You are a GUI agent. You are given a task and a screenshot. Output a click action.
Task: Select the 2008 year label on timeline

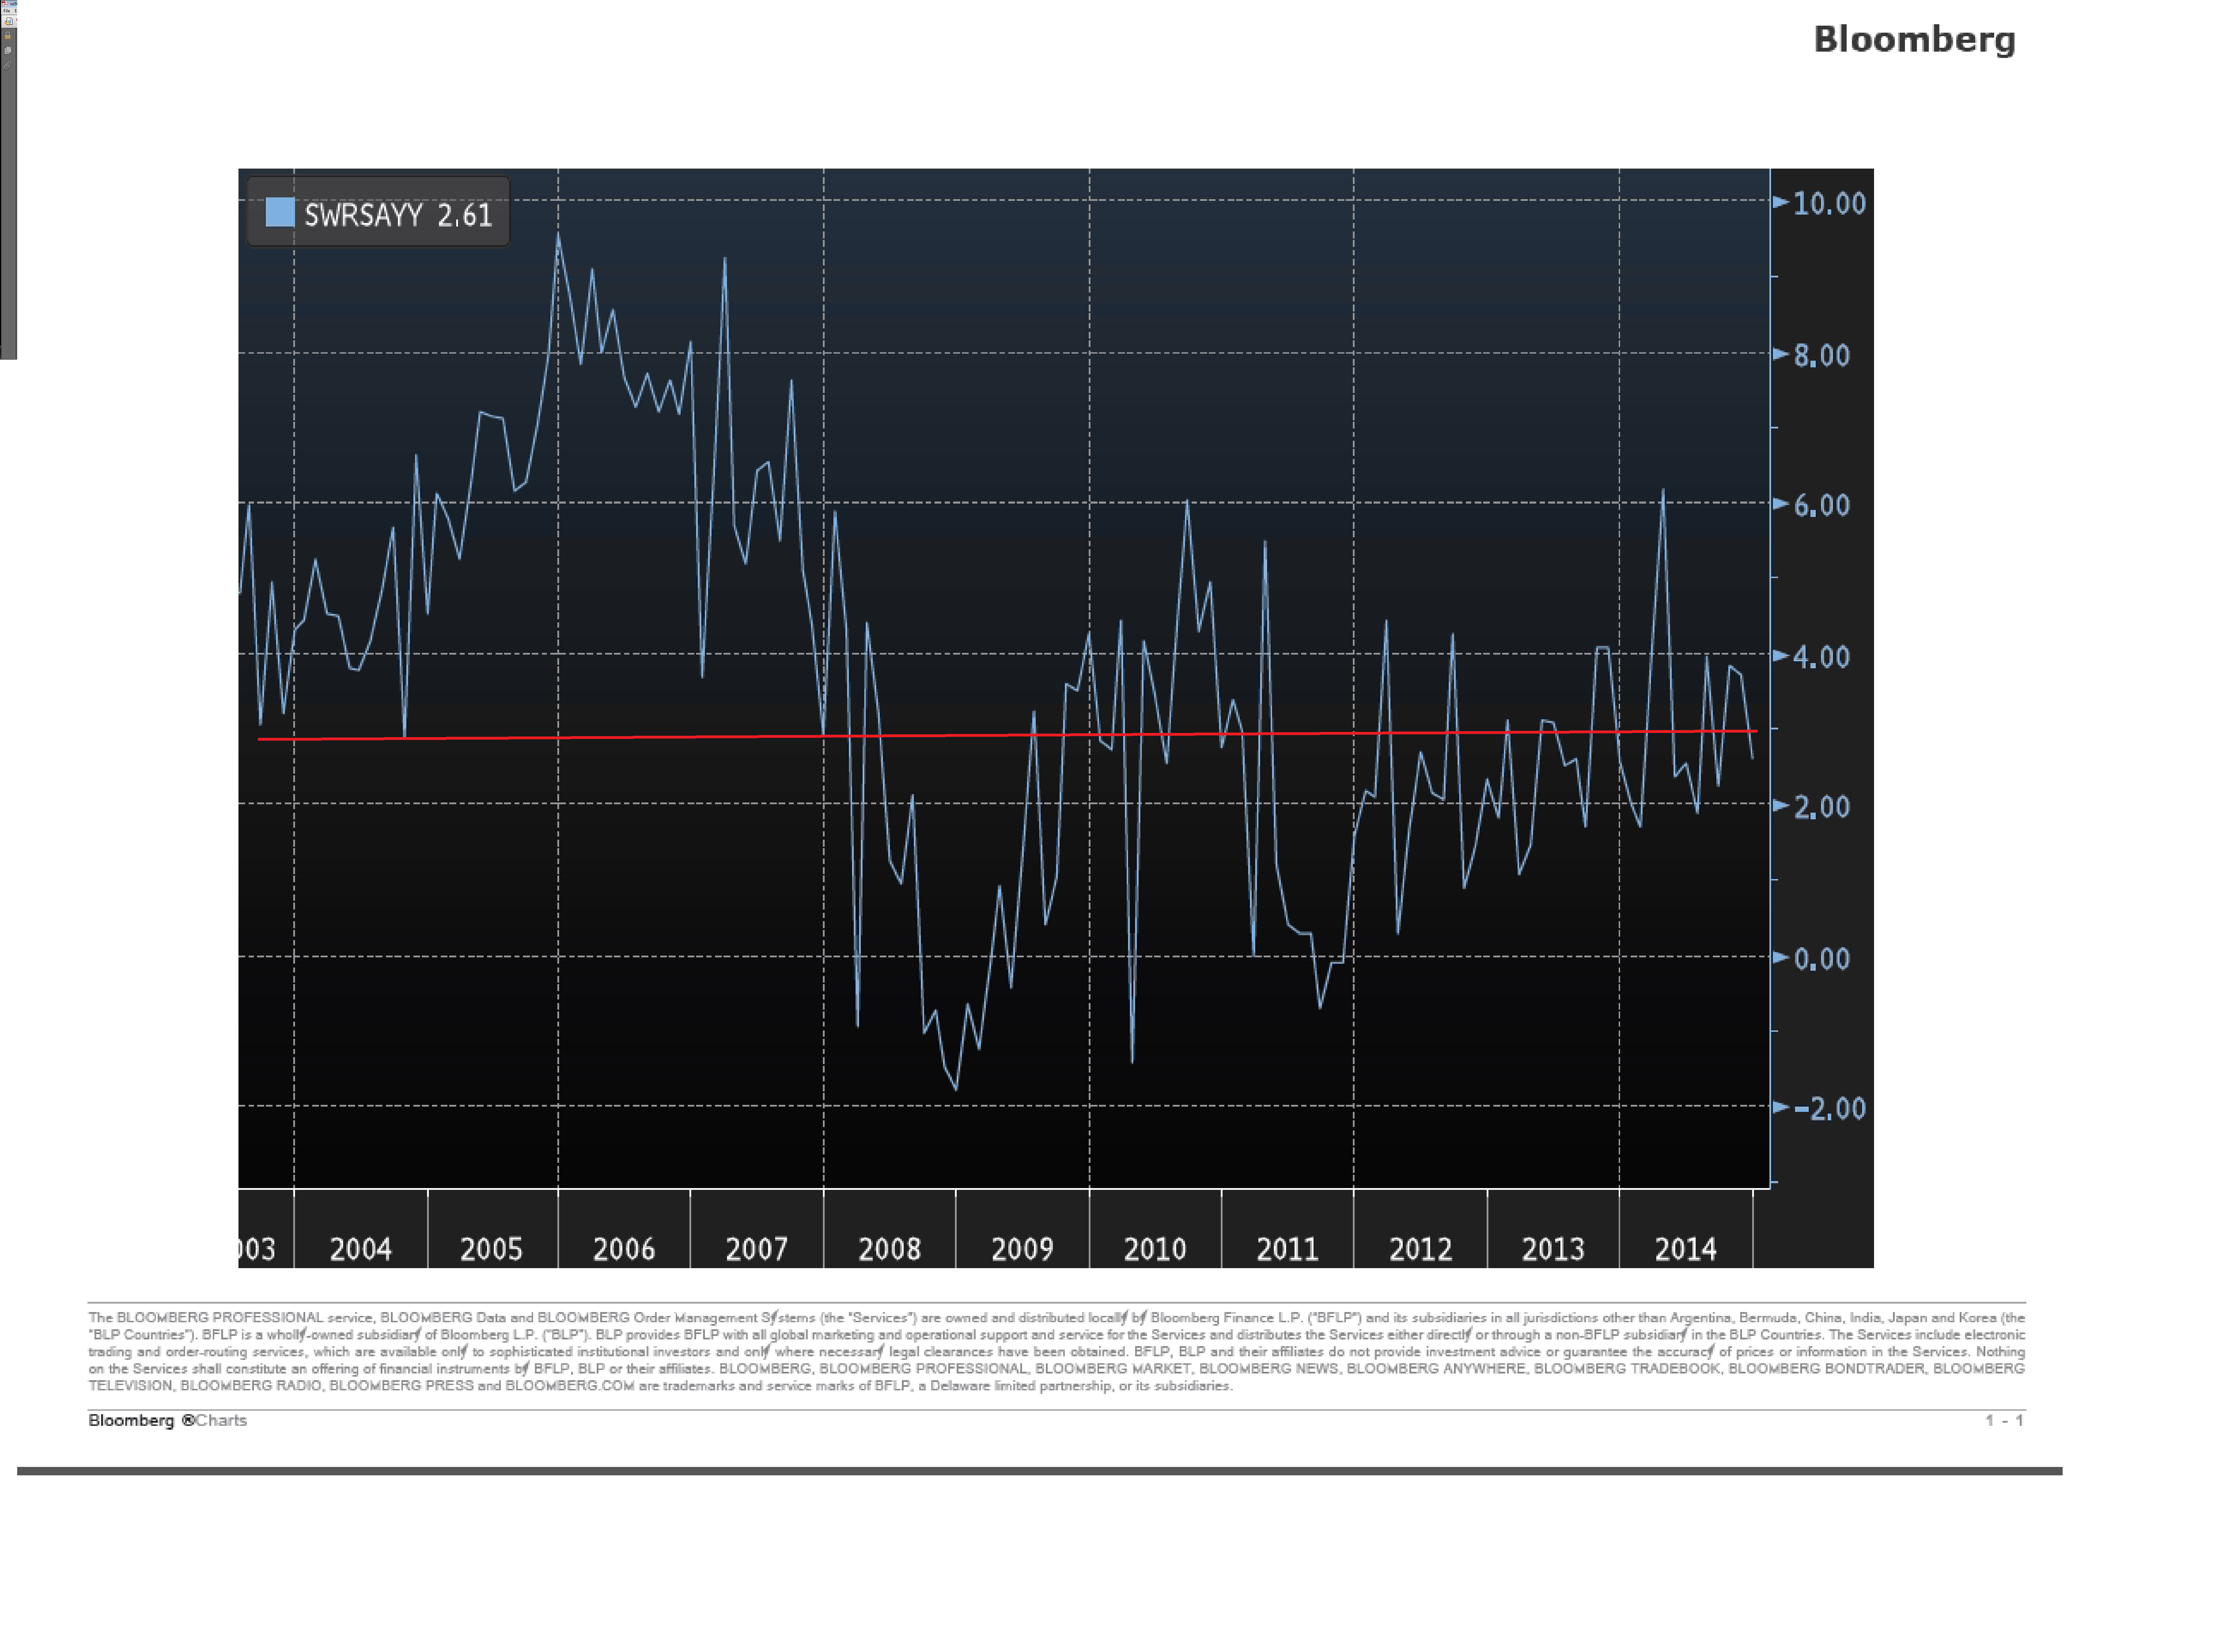(x=889, y=1248)
